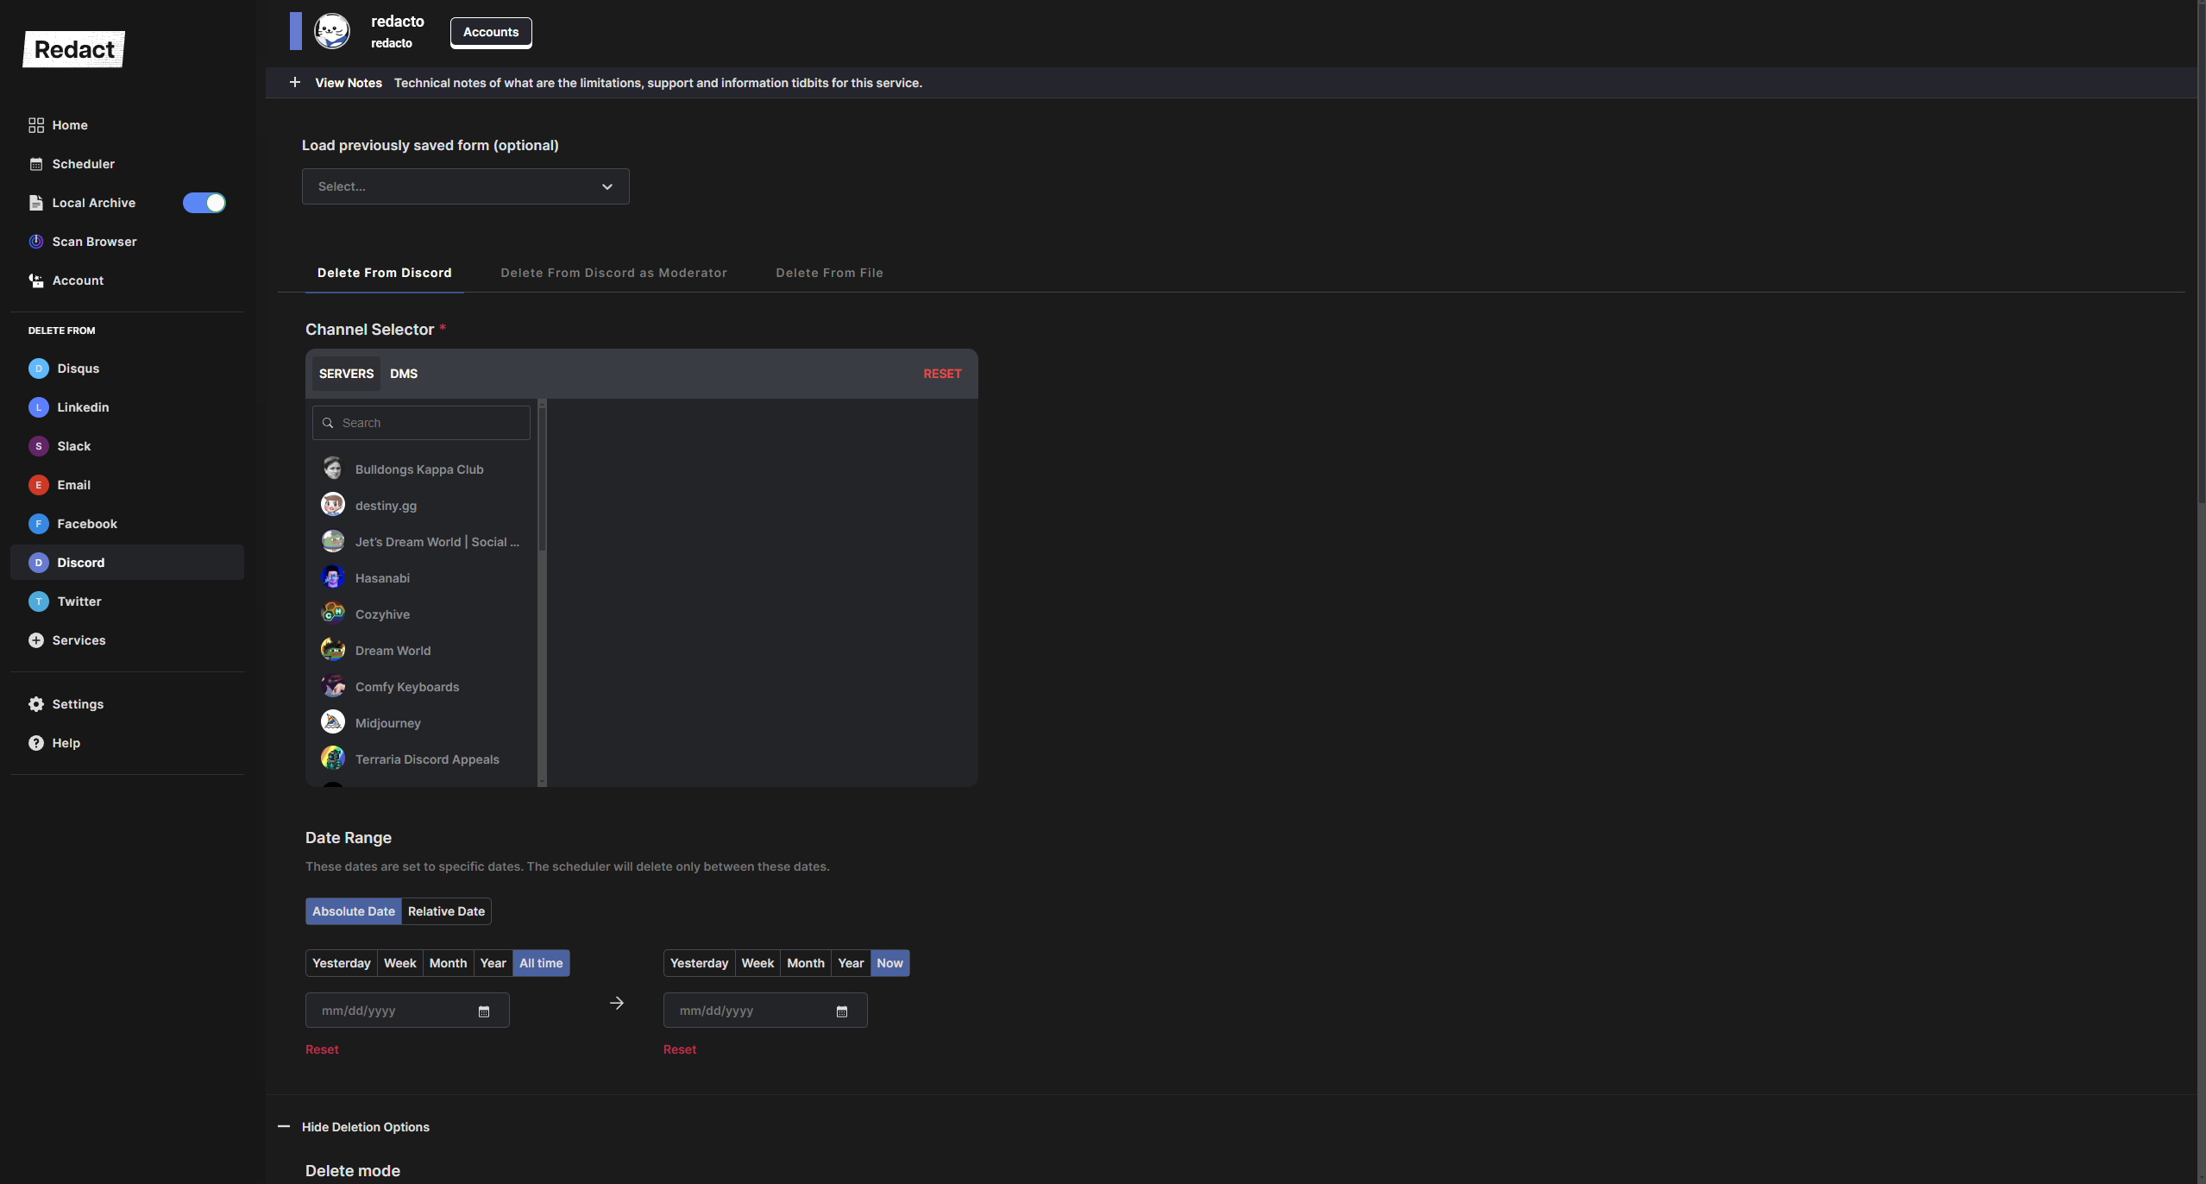Click the Services plus icon
Image resolution: width=2206 pixels, height=1184 pixels.
35,640
